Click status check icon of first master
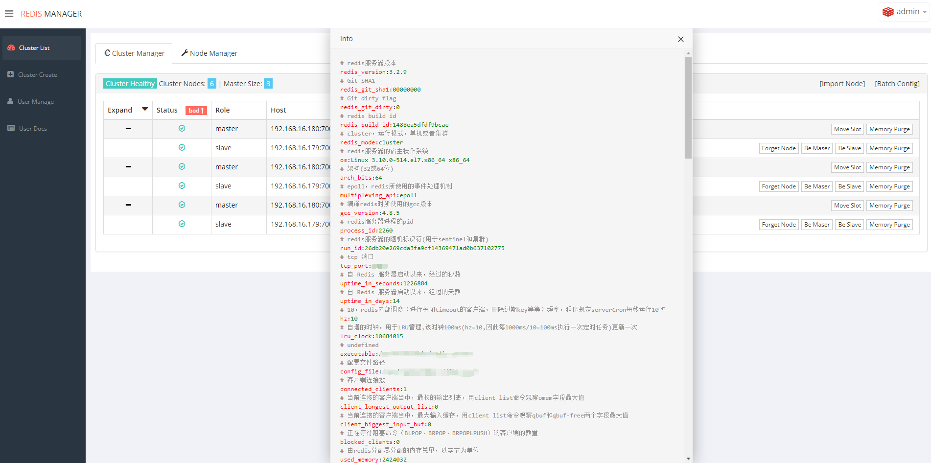 182,128
